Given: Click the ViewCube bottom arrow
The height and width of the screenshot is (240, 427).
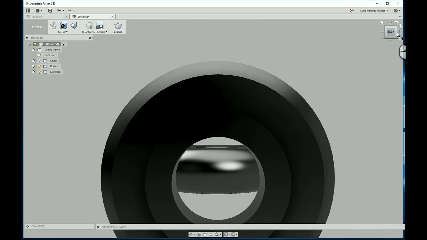Looking at the screenshot, I should tap(391, 40).
